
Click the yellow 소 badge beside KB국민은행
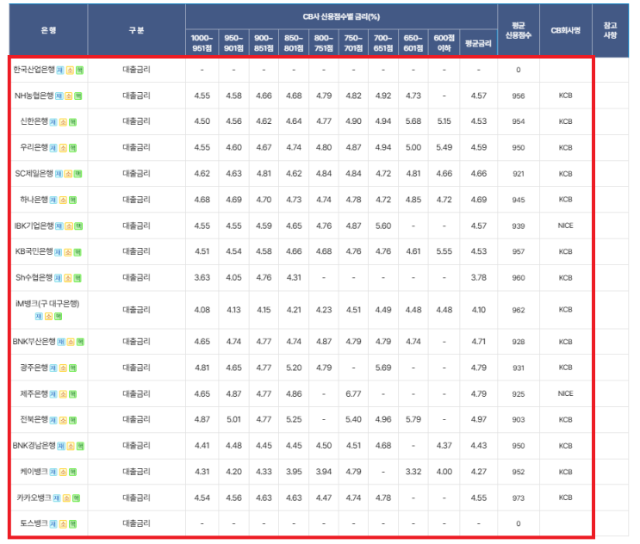click(x=68, y=252)
